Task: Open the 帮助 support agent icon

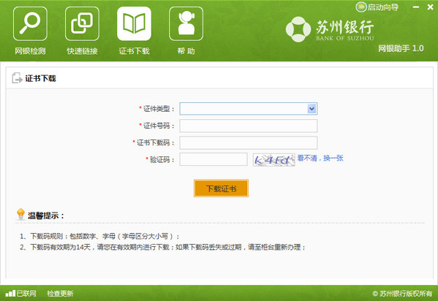Action: coord(186,23)
